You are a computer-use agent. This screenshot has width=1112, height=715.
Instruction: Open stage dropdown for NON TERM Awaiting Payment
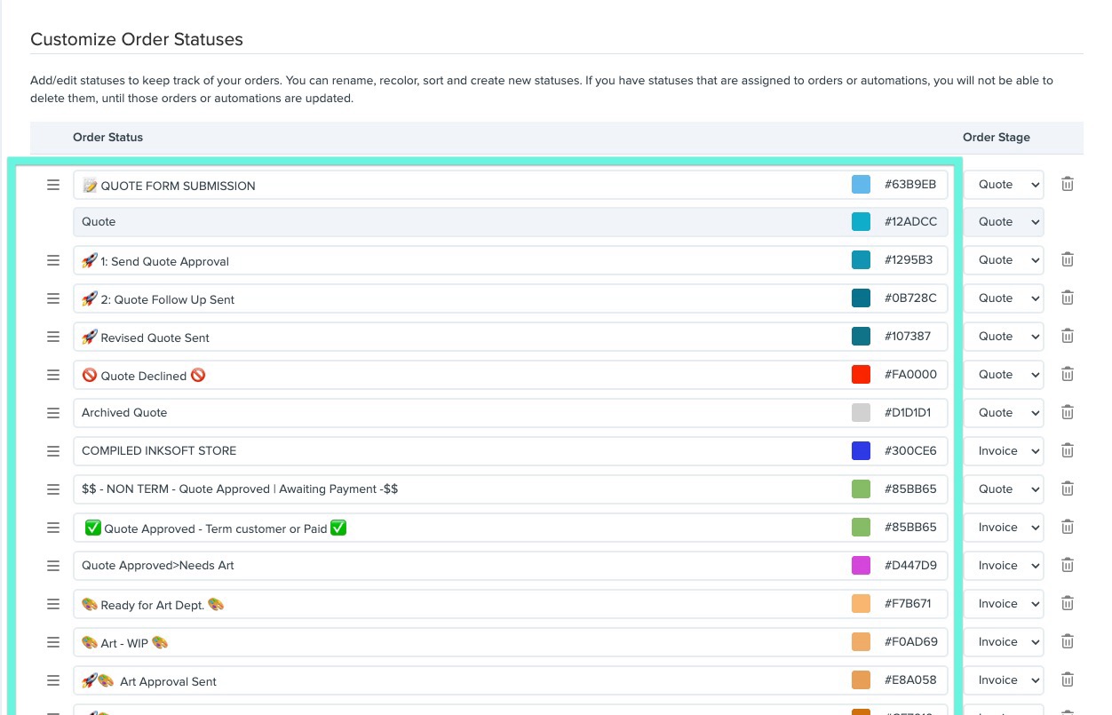1005,489
